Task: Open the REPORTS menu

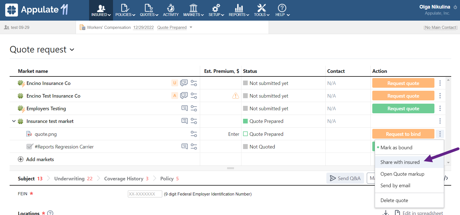Action: click(x=239, y=10)
